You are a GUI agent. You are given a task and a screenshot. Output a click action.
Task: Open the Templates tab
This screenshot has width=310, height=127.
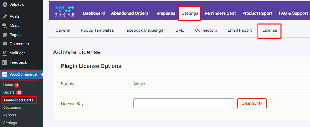tap(165, 13)
